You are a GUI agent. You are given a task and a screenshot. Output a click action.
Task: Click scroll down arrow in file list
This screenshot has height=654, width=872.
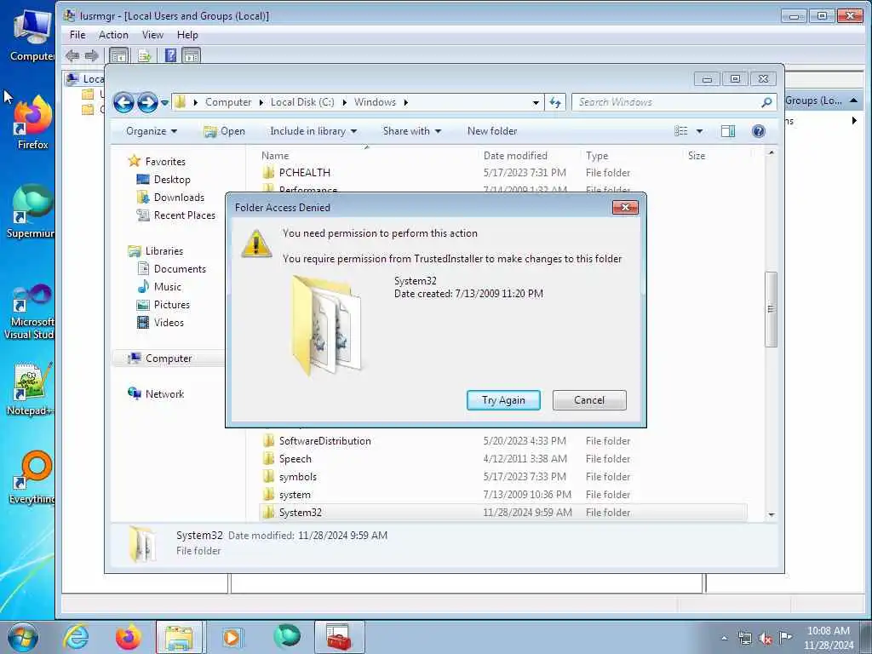[771, 514]
